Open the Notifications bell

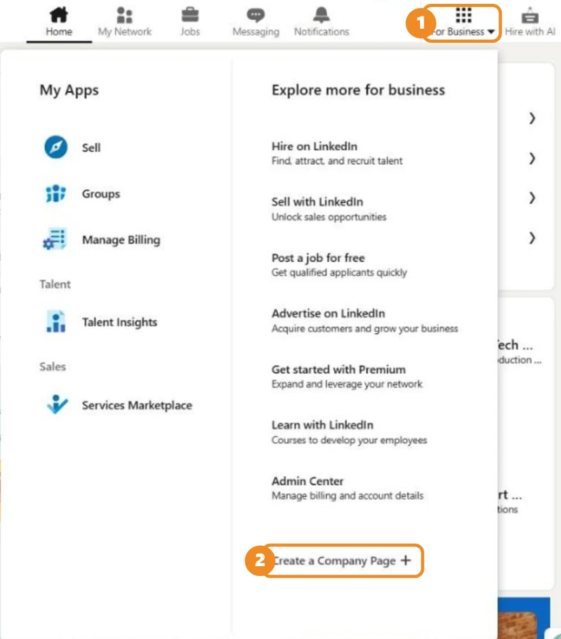click(322, 15)
